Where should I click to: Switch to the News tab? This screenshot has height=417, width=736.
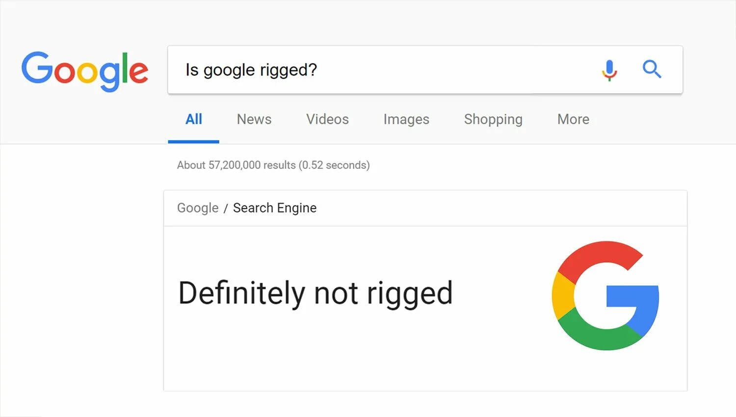click(x=254, y=119)
